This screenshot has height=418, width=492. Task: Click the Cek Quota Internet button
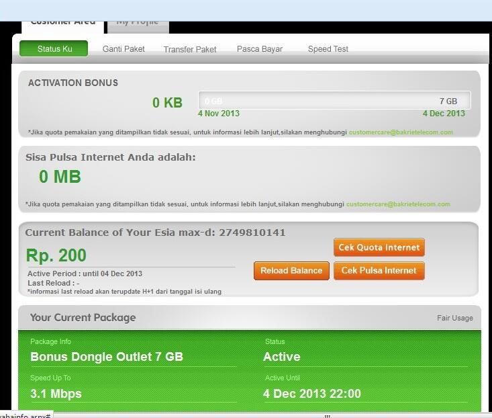pyautogui.click(x=379, y=247)
